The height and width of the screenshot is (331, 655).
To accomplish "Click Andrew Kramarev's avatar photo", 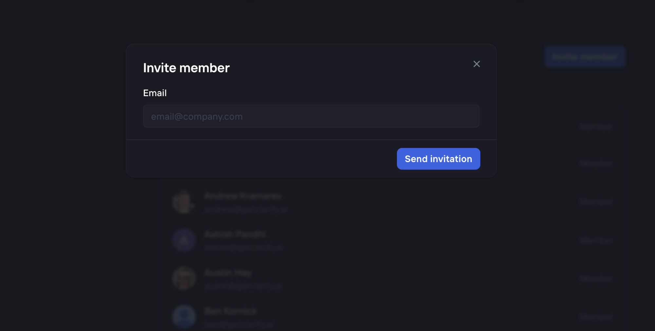I will point(184,202).
